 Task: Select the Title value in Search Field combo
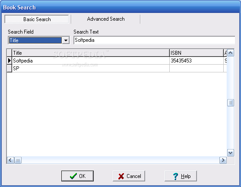pos(35,41)
